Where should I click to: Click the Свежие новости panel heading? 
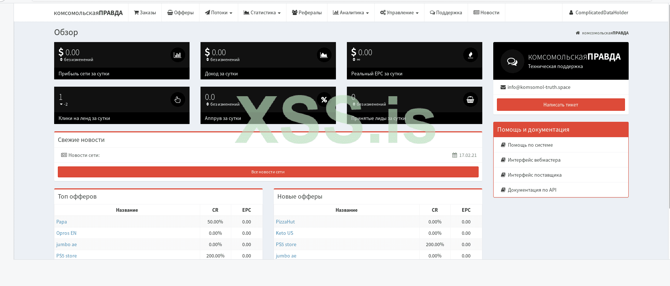(81, 140)
